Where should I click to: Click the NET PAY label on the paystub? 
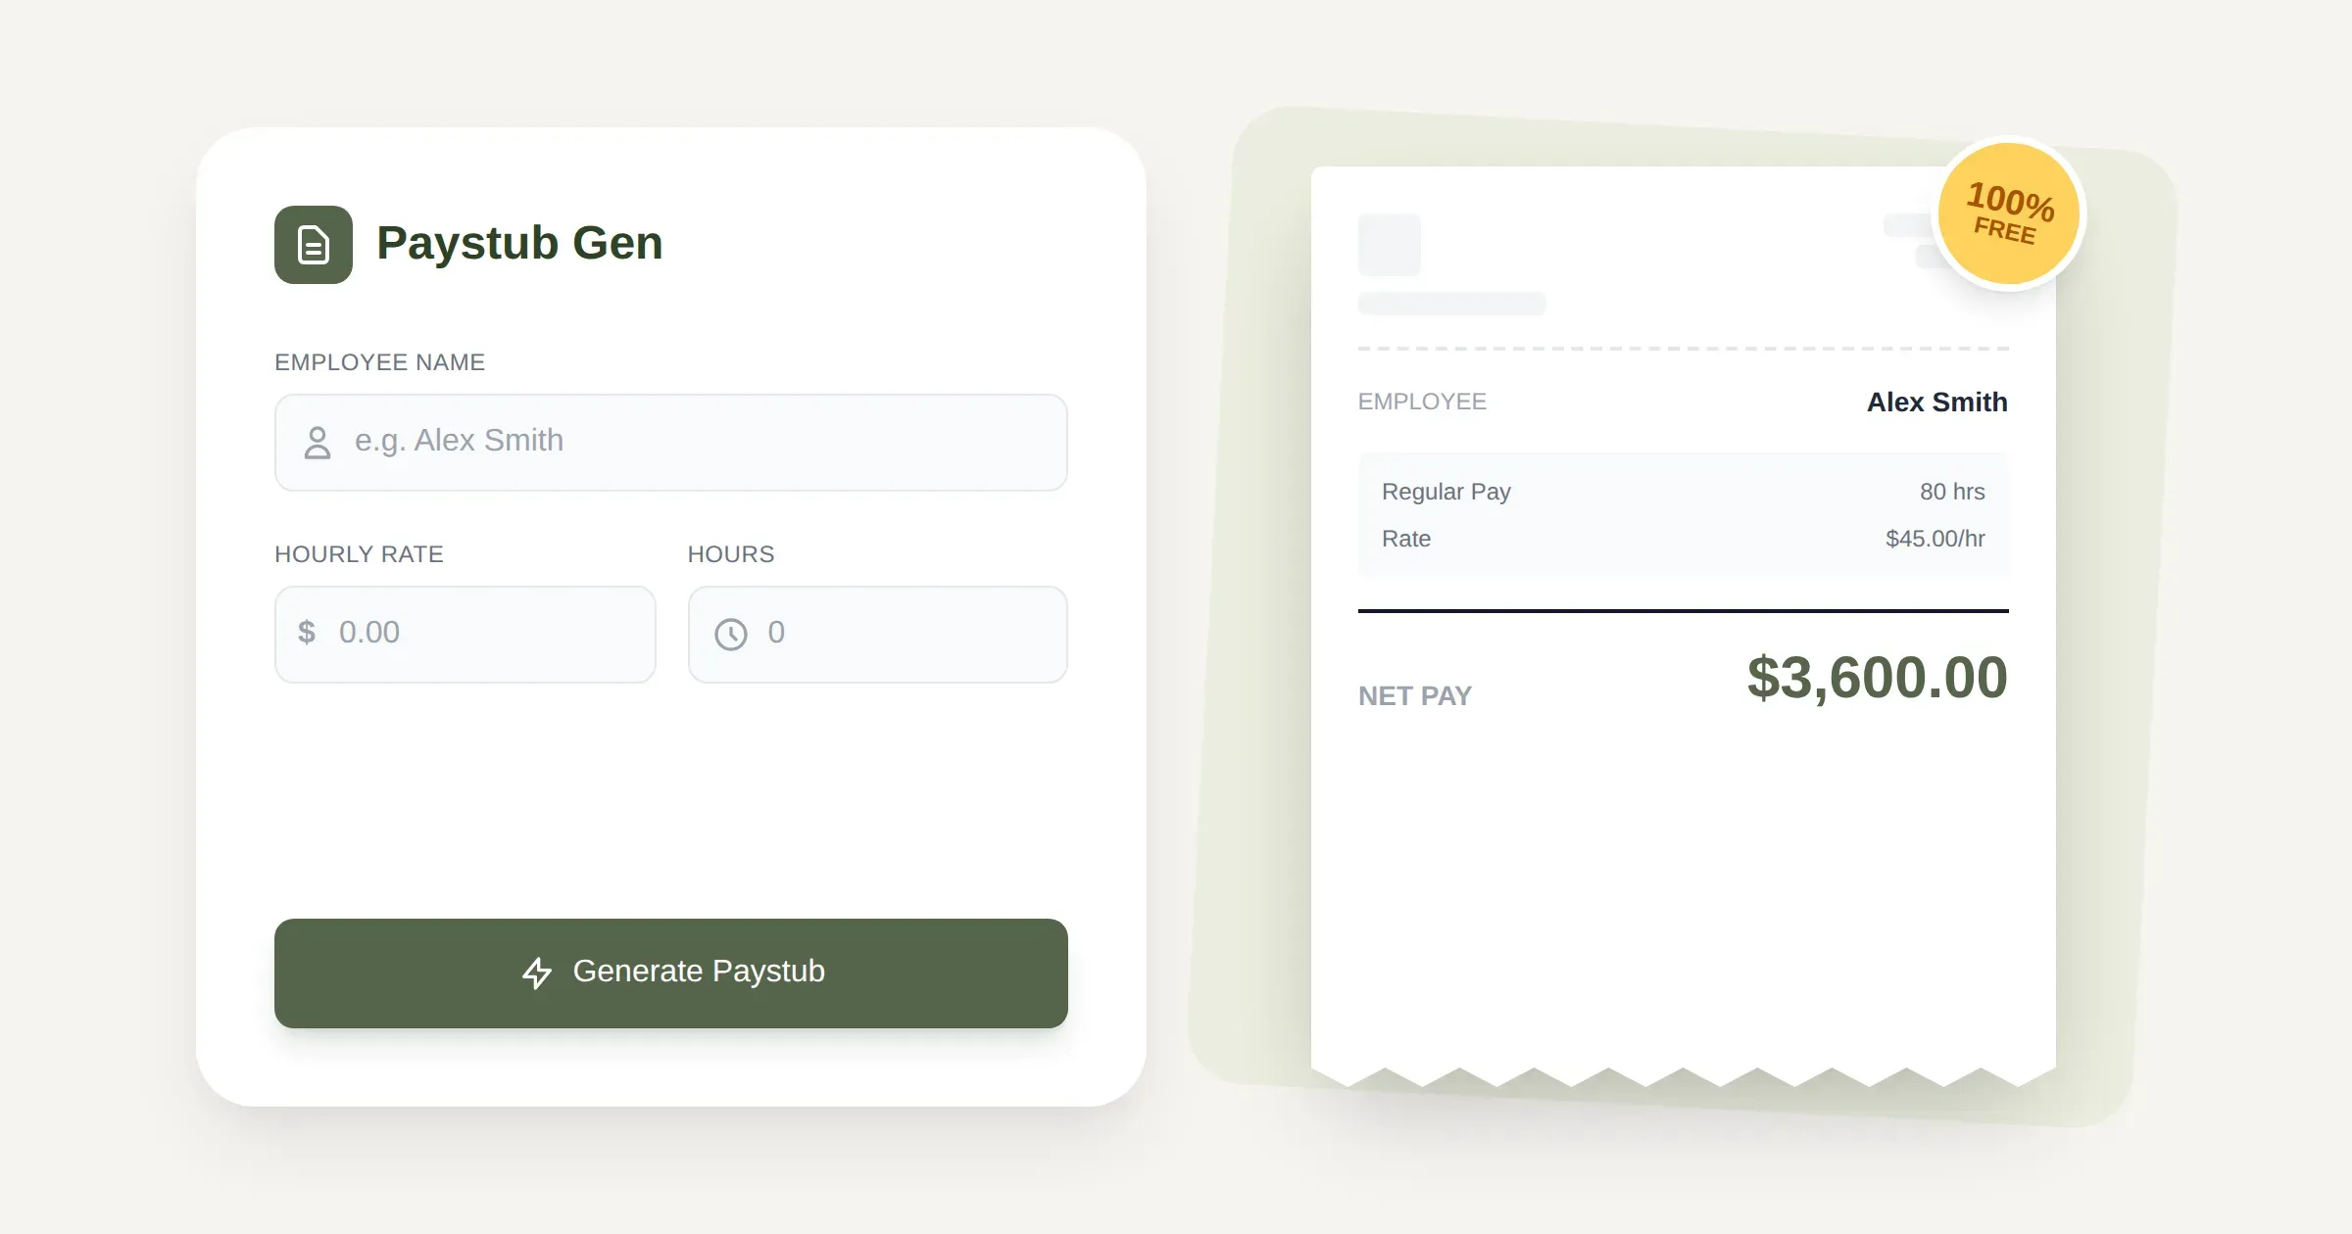[1414, 695]
